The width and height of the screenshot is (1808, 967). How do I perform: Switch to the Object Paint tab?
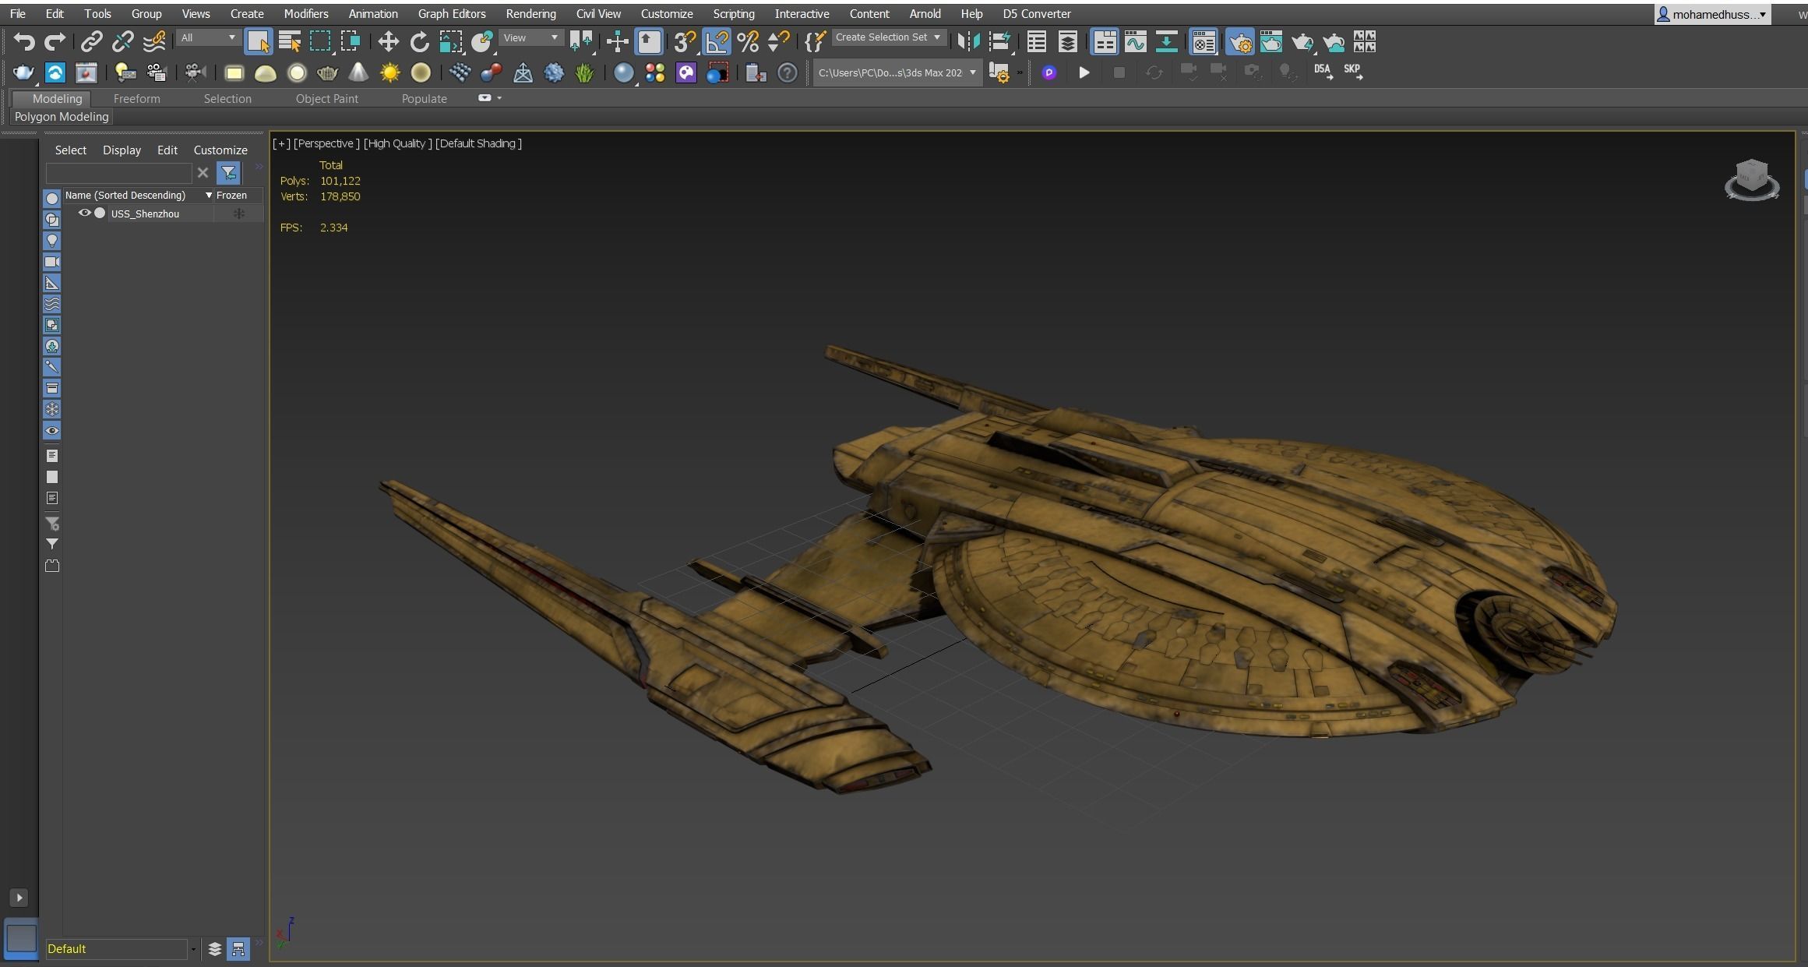tap(327, 99)
